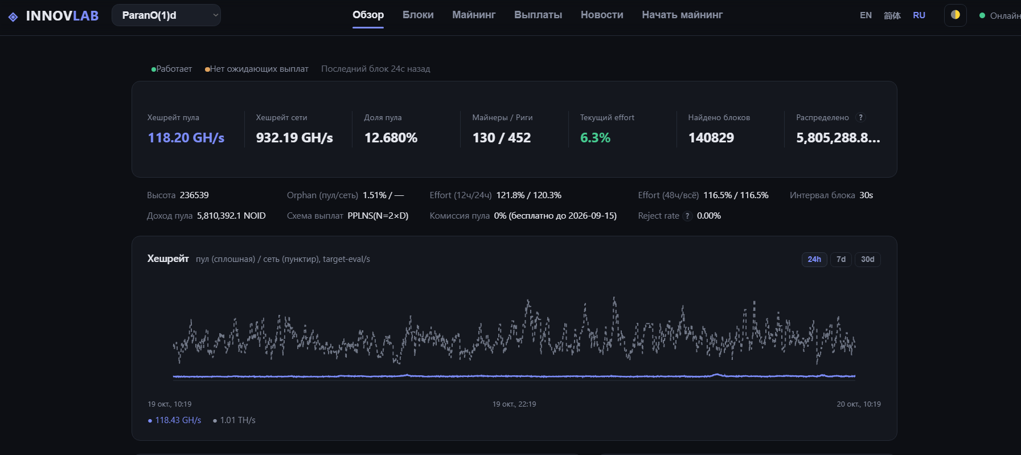Screen dimensions: 1021x455
Task: Open the Начать майнинг page
Action: [682, 15]
